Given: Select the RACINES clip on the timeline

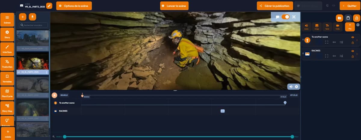Looking at the screenshot, I should 223,111.
